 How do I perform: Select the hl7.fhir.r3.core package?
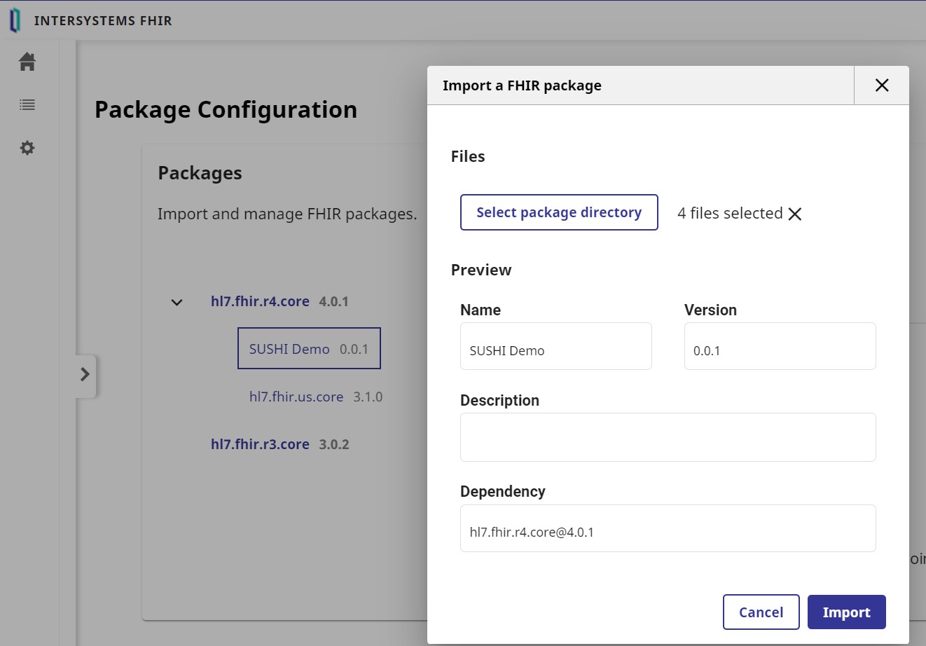(260, 444)
